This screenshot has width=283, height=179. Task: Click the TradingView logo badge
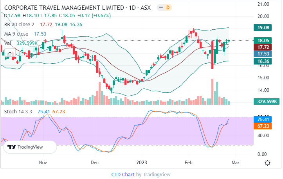pyautogui.click(x=31, y=147)
